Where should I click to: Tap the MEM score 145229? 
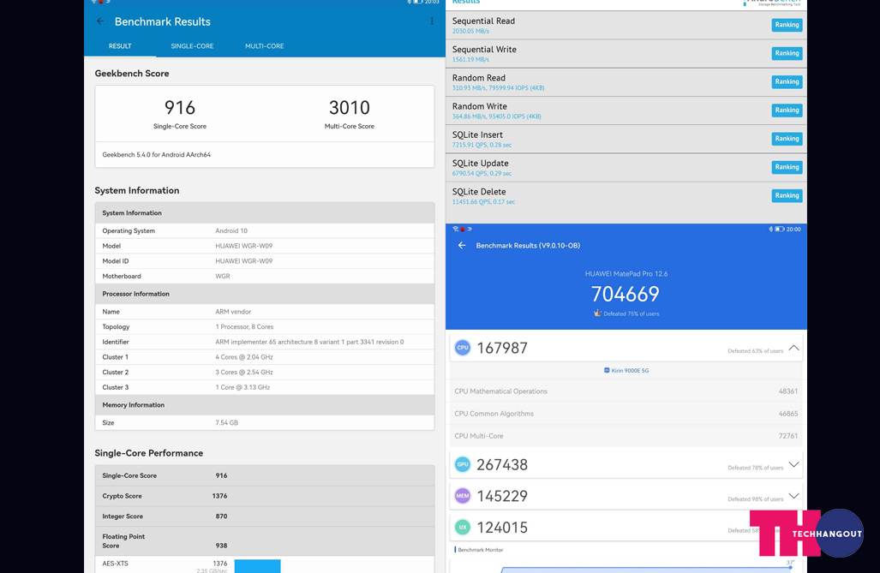pos(502,496)
